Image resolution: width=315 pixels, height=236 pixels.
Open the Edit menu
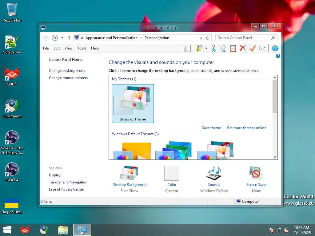pos(57,48)
